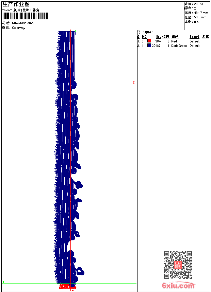
Task: Click the '代码' column header
Action: coord(166,37)
